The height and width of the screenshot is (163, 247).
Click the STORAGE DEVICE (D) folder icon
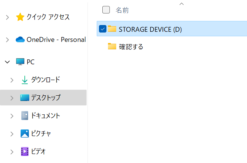[x=112, y=29]
